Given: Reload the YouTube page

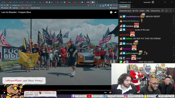Looking at the screenshot, I should point(7,5).
